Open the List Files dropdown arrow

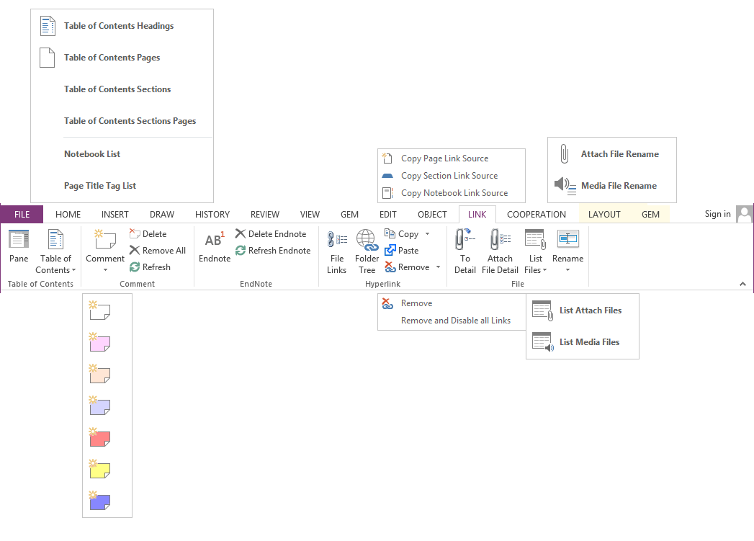545,270
